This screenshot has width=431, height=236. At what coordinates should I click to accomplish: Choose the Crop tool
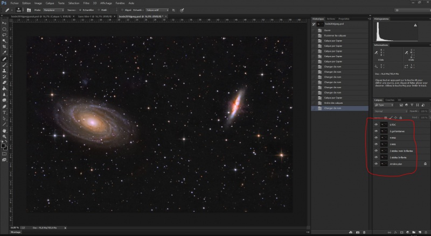click(4, 47)
